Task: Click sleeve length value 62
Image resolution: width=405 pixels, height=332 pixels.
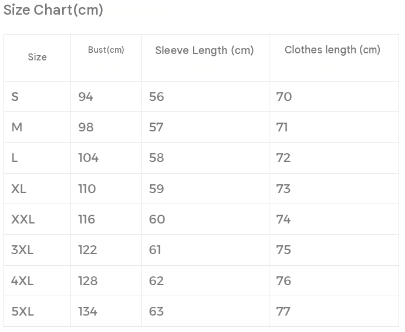Action: pos(157,281)
